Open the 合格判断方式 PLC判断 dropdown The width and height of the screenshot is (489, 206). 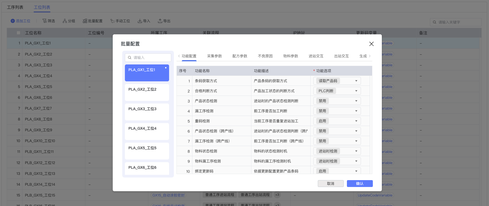pyautogui.click(x=356, y=91)
